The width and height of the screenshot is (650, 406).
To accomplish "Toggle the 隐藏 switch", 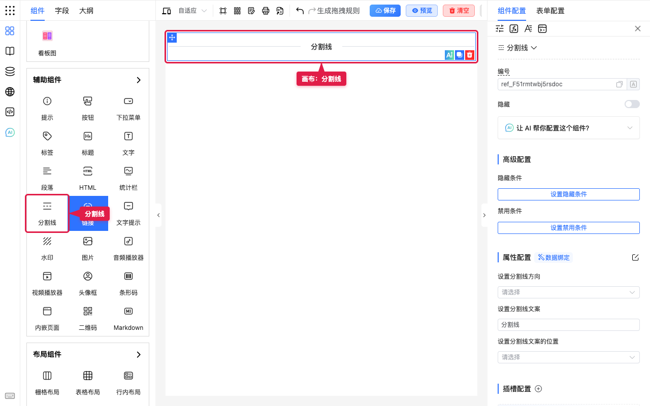I will point(632,104).
